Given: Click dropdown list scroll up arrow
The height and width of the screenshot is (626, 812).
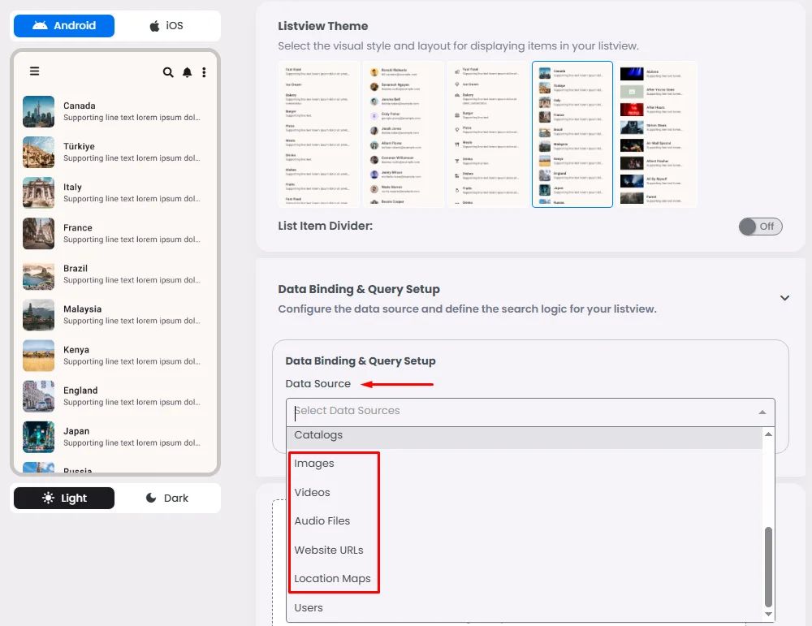Looking at the screenshot, I should point(768,434).
